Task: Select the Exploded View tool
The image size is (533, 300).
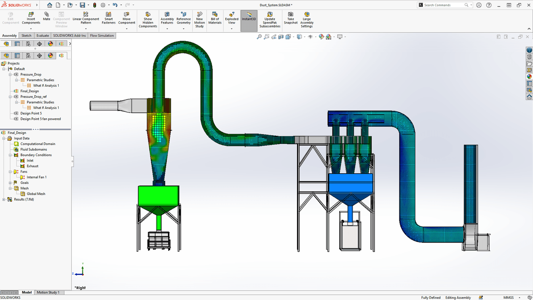Action: [x=231, y=18]
